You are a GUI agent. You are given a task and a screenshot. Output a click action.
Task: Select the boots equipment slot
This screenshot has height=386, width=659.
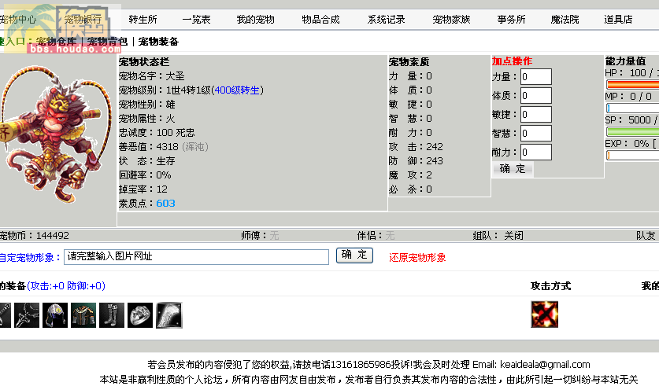[x=112, y=315]
